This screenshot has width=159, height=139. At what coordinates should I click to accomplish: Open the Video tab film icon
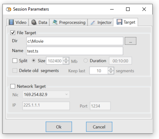point(11,22)
